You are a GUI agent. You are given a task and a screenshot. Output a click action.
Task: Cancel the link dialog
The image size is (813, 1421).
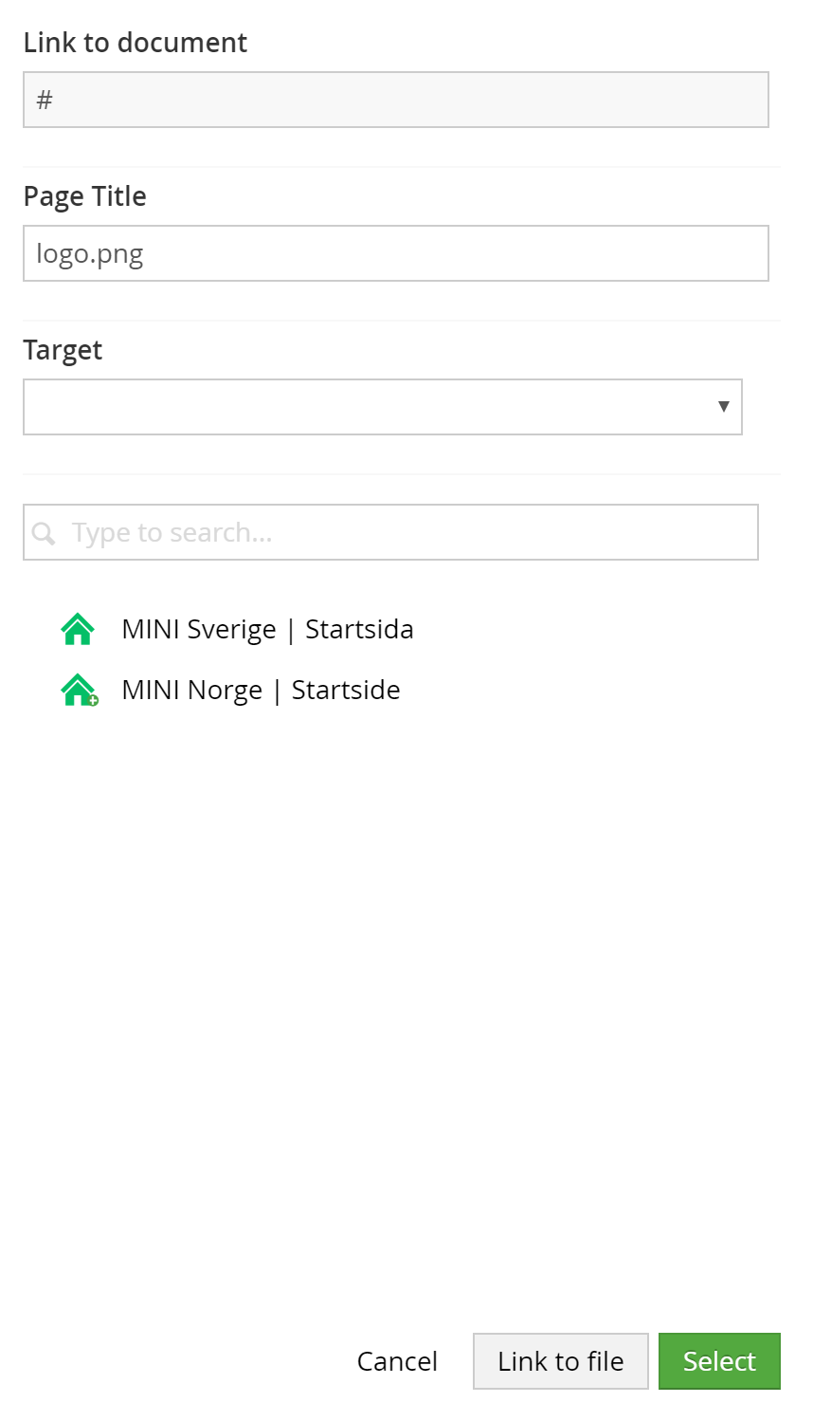pyautogui.click(x=397, y=1361)
